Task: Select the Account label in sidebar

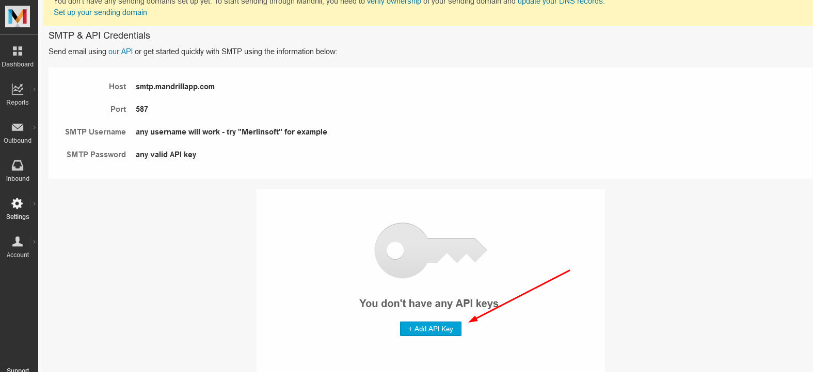Action: tap(18, 255)
